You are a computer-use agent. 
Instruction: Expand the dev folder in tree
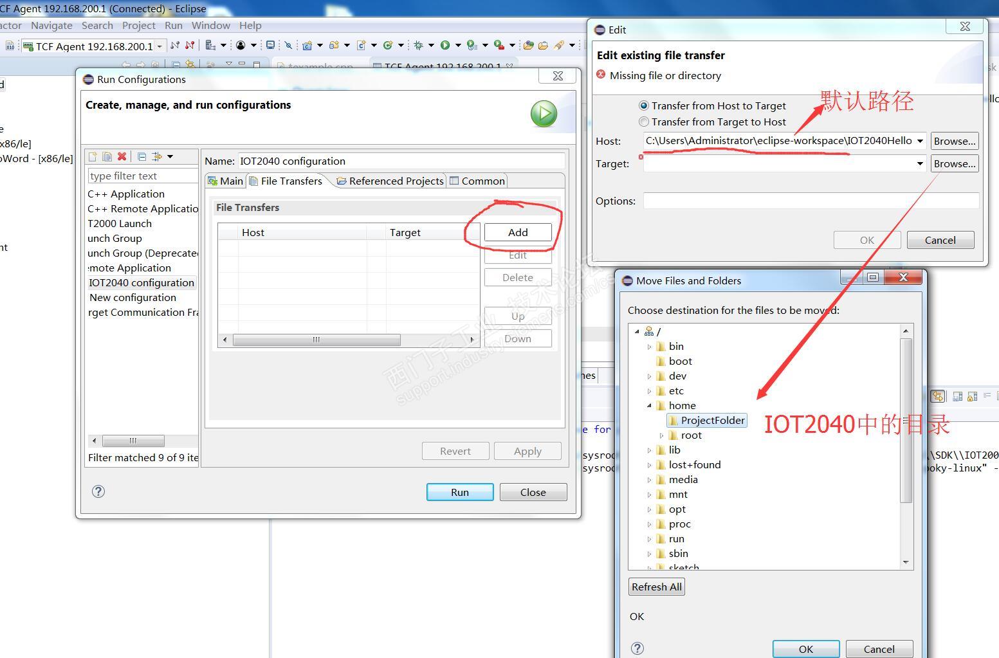coord(649,376)
